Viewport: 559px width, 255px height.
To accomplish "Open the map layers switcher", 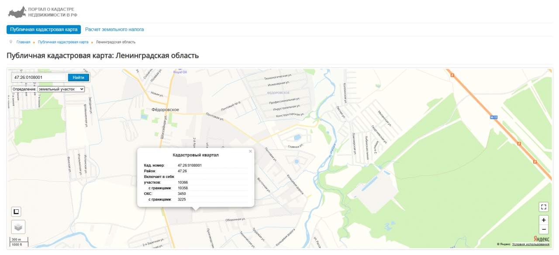I will click(18, 227).
